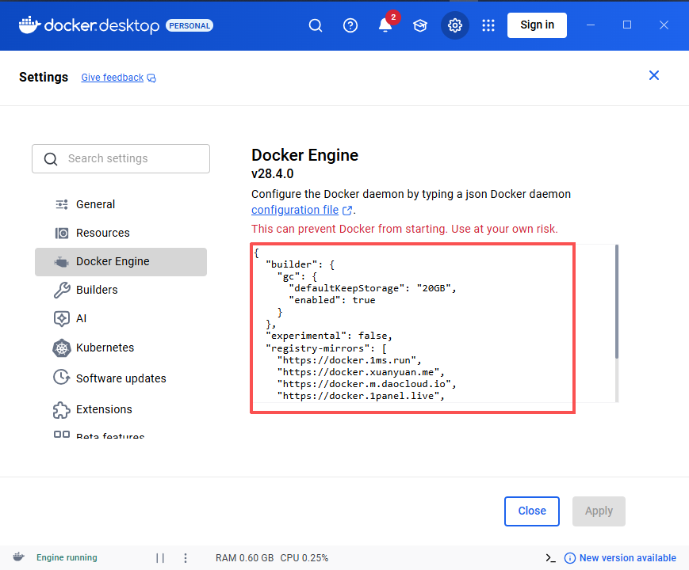Click the Kubernetes wheel icon
Viewport: 689px width, 570px height.
tap(62, 348)
